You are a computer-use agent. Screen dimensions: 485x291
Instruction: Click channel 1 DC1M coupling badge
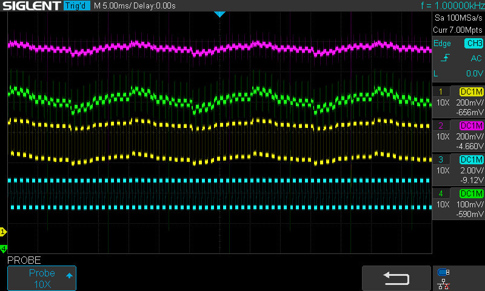pyautogui.click(x=471, y=92)
